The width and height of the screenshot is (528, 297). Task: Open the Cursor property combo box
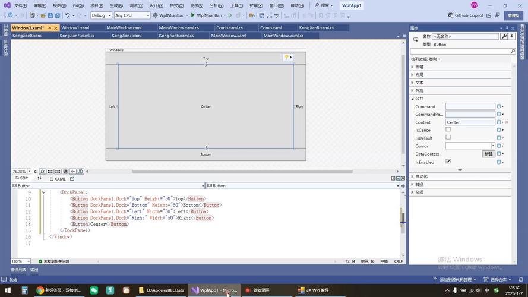[x=470, y=146]
